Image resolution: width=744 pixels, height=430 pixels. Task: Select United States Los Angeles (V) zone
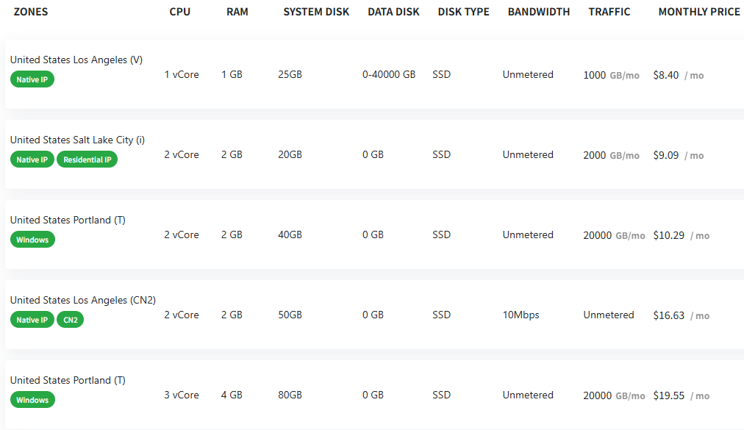(76, 60)
